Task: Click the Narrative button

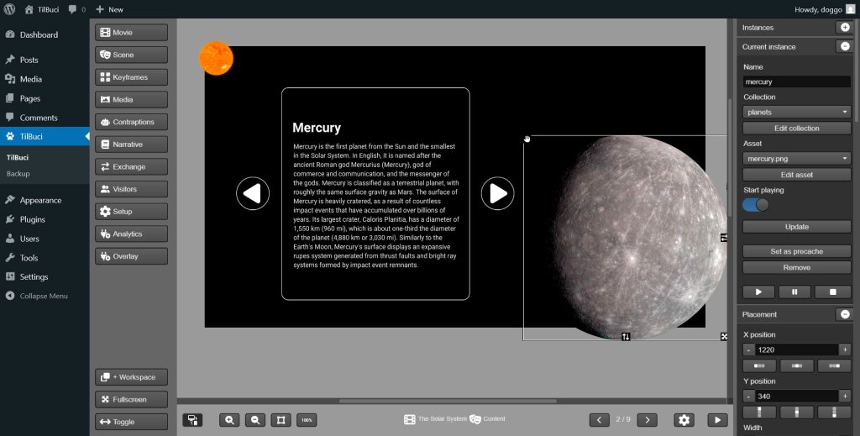Action: (131, 144)
